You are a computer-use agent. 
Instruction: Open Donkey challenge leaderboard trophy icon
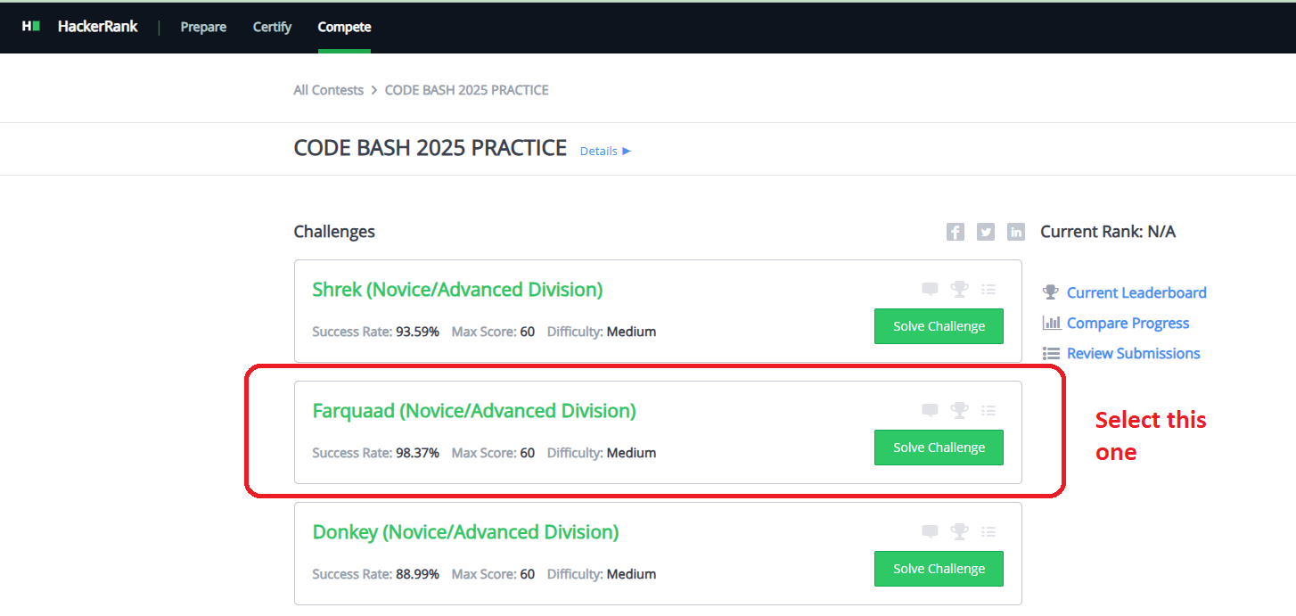(959, 531)
